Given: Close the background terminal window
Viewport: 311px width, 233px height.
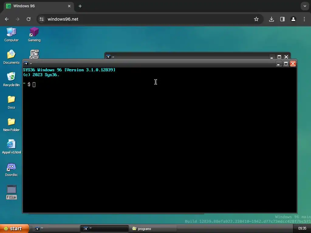Looking at the screenshot, I should (286, 57).
